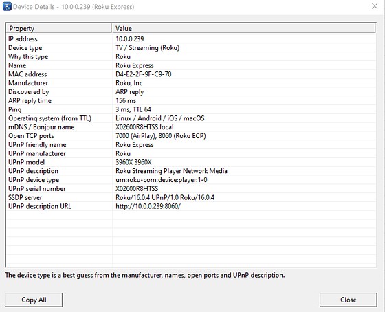
Task: Select the urn:roku-com:device:player:1-0 value
Action: tap(162, 180)
